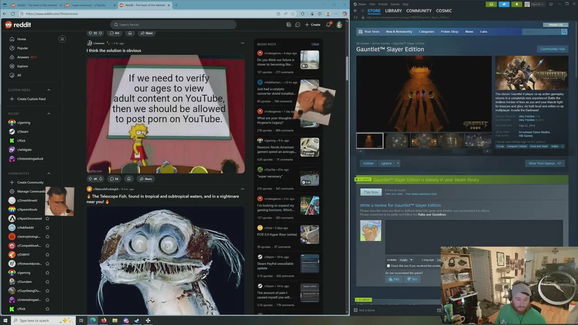Favorite r/DIWHY community star
This screenshot has height=325, width=578.
(x=47, y=255)
